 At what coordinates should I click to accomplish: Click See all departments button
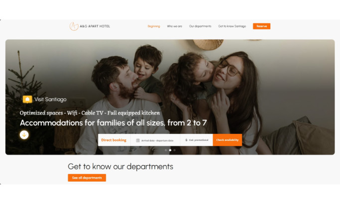pyautogui.click(x=87, y=178)
